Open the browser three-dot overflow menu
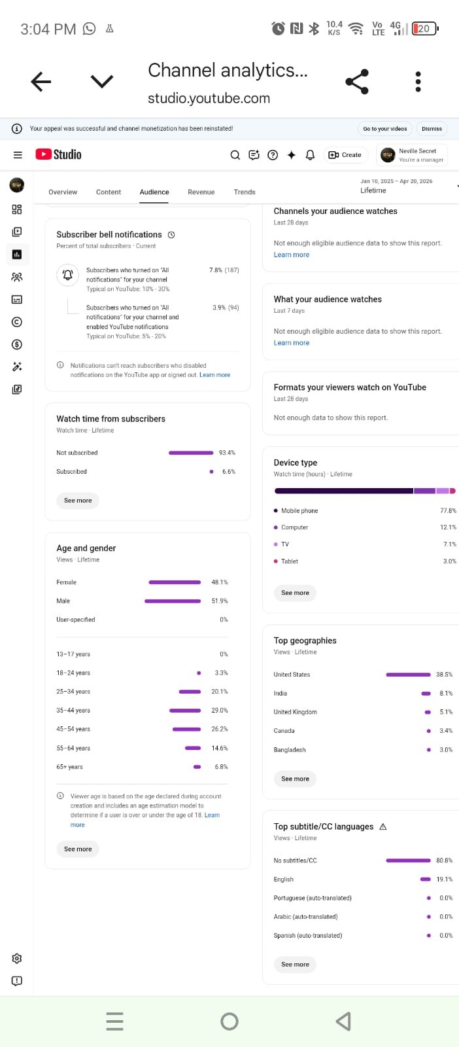 pos(418,81)
